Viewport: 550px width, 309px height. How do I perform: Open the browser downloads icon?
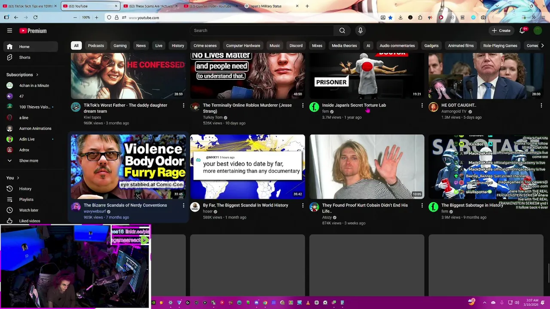tap(400, 18)
